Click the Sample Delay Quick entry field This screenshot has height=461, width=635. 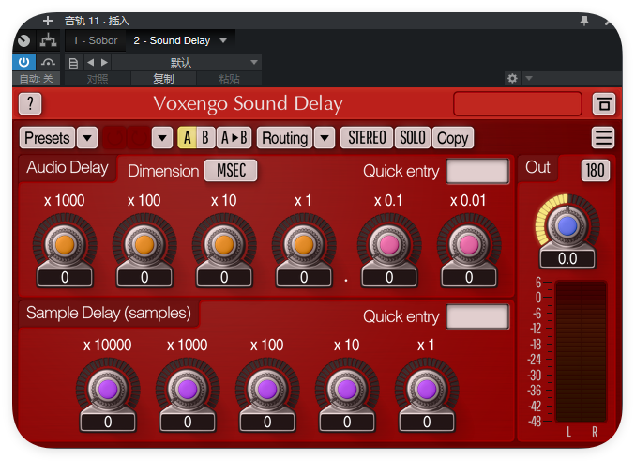pos(477,316)
